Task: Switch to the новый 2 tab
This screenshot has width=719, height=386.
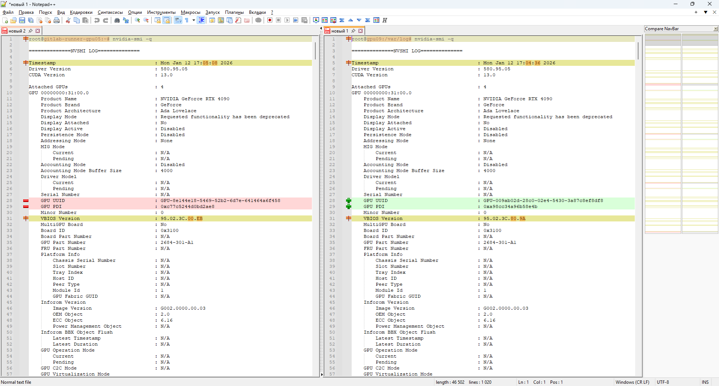Action: [x=17, y=31]
